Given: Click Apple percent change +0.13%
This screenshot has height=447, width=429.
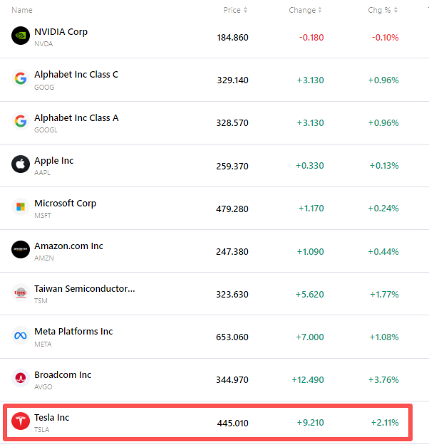Looking at the screenshot, I should click(384, 166).
